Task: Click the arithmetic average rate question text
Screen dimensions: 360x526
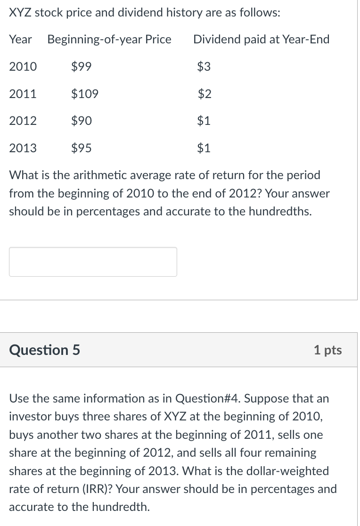Action: tap(169, 193)
